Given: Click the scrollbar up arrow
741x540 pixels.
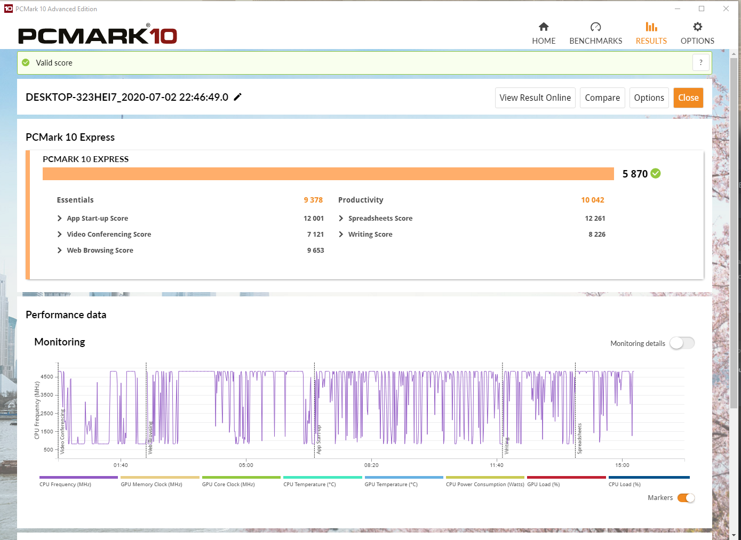Looking at the screenshot, I should pos(734,54).
